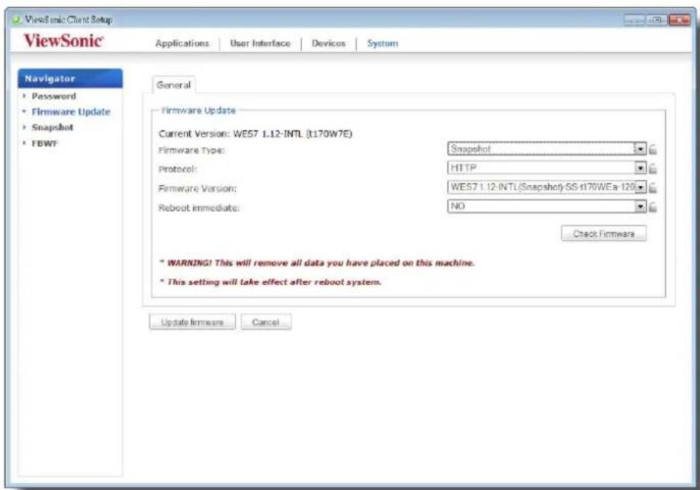700x490 pixels.
Task: Open the Reboot immediate dropdown arrow
Action: click(641, 207)
